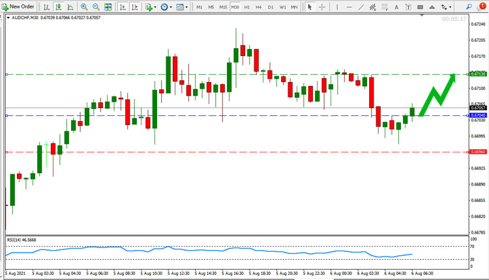Open the New Order dialog
Image resolution: width=489 pixels, height=280 pixels.
(18, 7)
